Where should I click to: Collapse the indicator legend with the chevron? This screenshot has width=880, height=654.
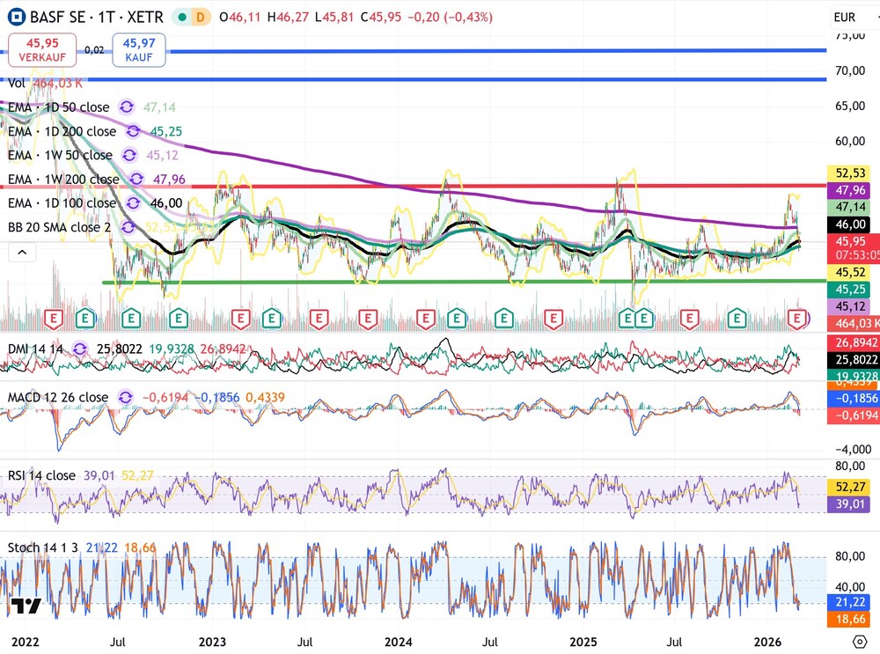[22, 251]
